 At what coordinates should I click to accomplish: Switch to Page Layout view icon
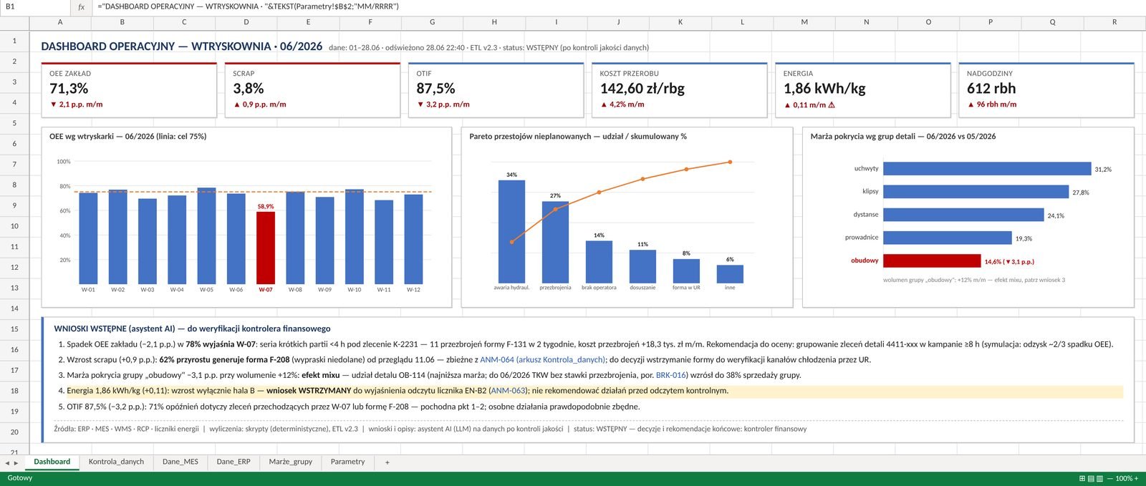[x=1091, y=478]
